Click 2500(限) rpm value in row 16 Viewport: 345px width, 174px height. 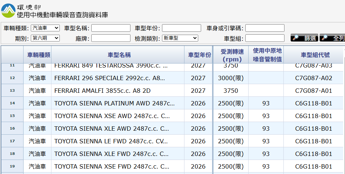231,129
